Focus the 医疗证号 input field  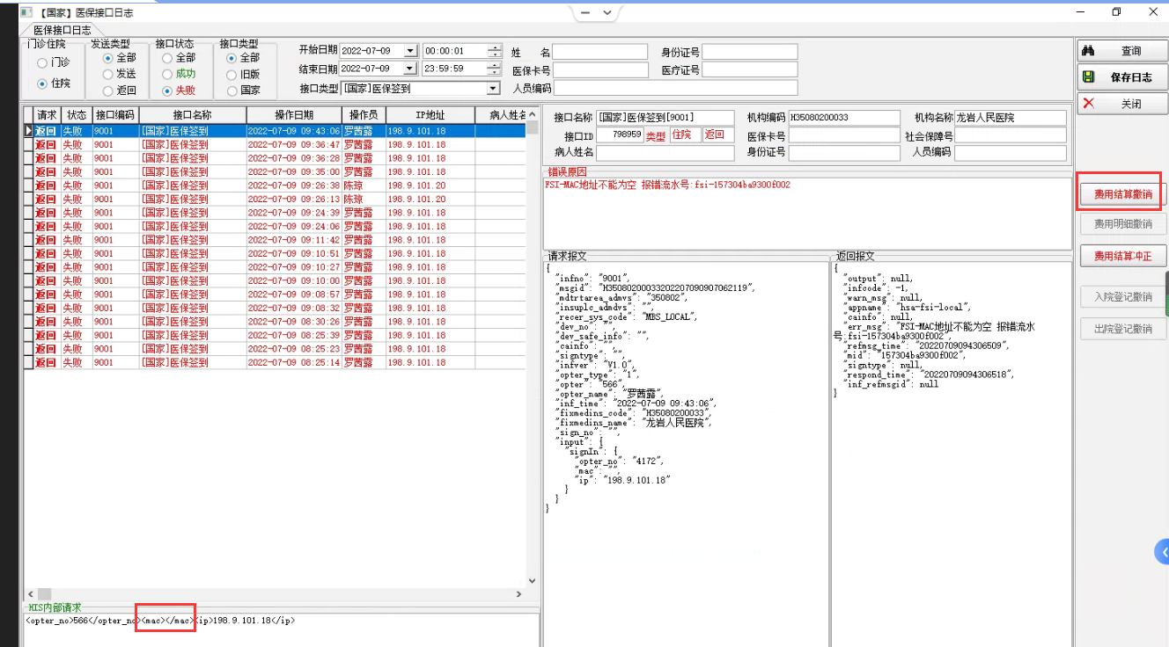[750, 69]
